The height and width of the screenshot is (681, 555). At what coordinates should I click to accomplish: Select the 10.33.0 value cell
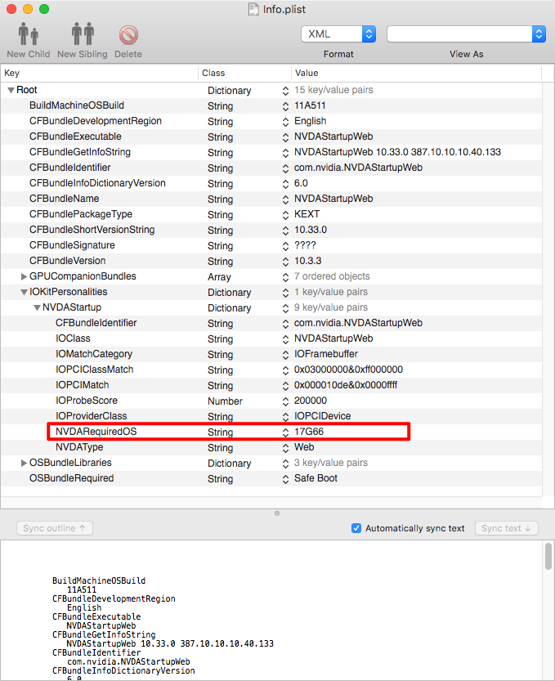click(x=311, y=230)
